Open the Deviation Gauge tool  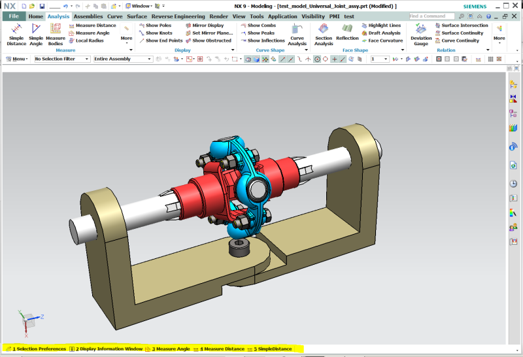click(421, 35)
